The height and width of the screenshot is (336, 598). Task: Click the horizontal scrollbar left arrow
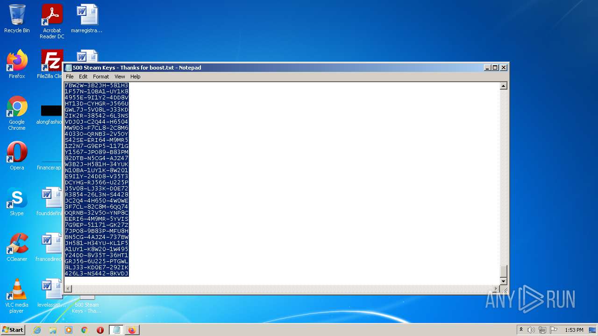pyautogui.click(x=68, y=289)
